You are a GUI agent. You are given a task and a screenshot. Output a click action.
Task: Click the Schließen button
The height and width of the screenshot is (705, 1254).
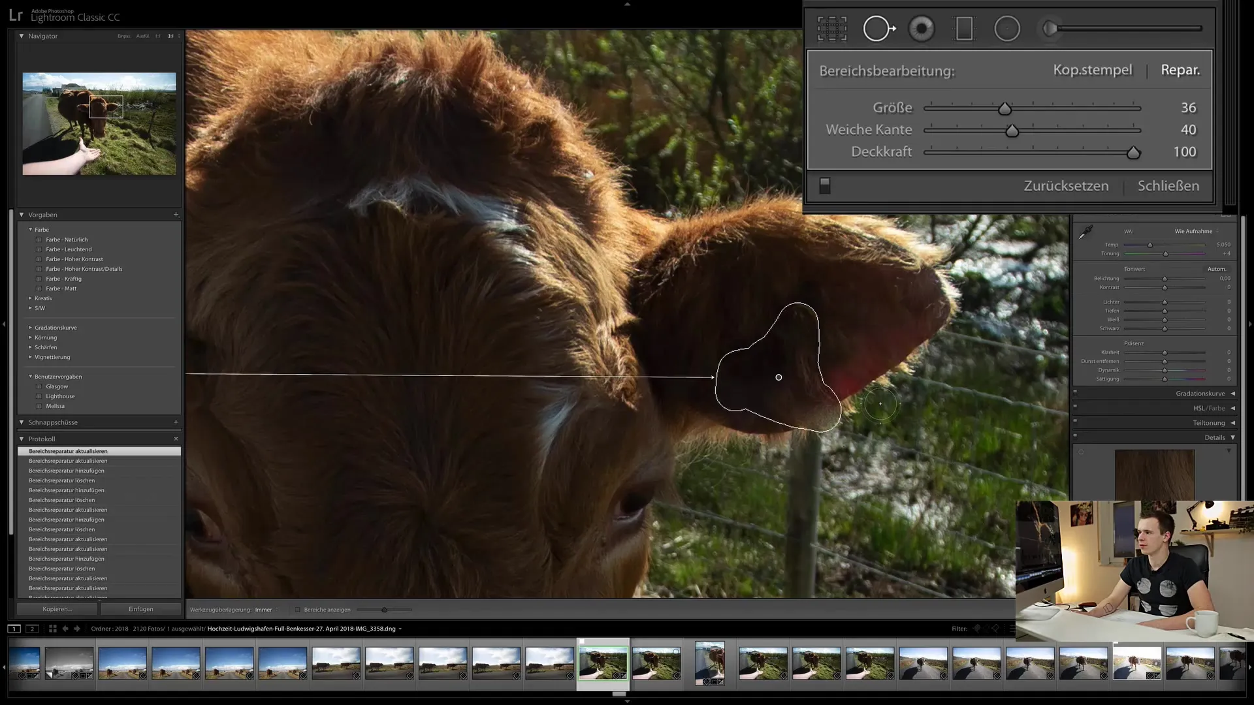pos(1168,186)
